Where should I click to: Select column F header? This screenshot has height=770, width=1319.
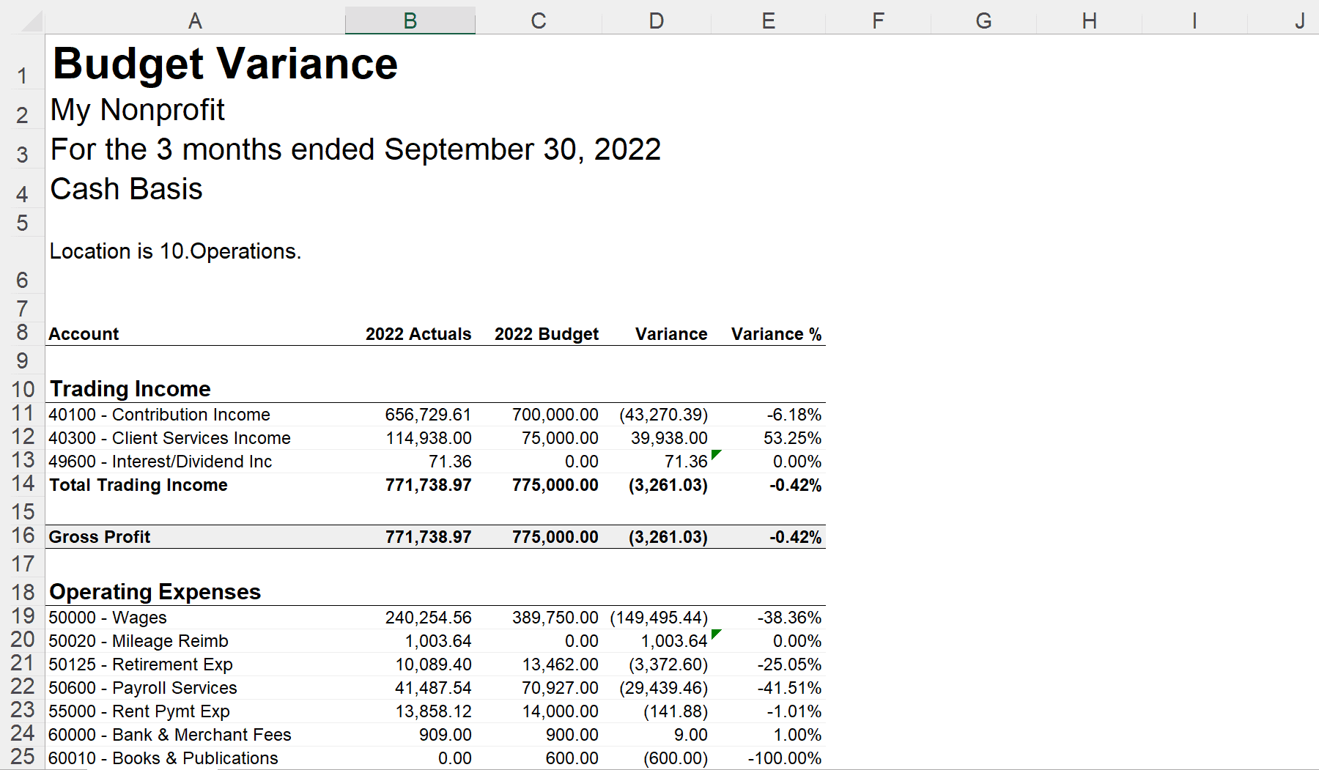coord(878,21)
